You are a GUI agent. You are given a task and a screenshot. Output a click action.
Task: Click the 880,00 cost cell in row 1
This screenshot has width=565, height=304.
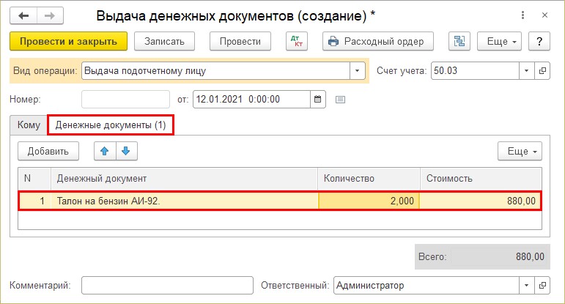(480, 201)
